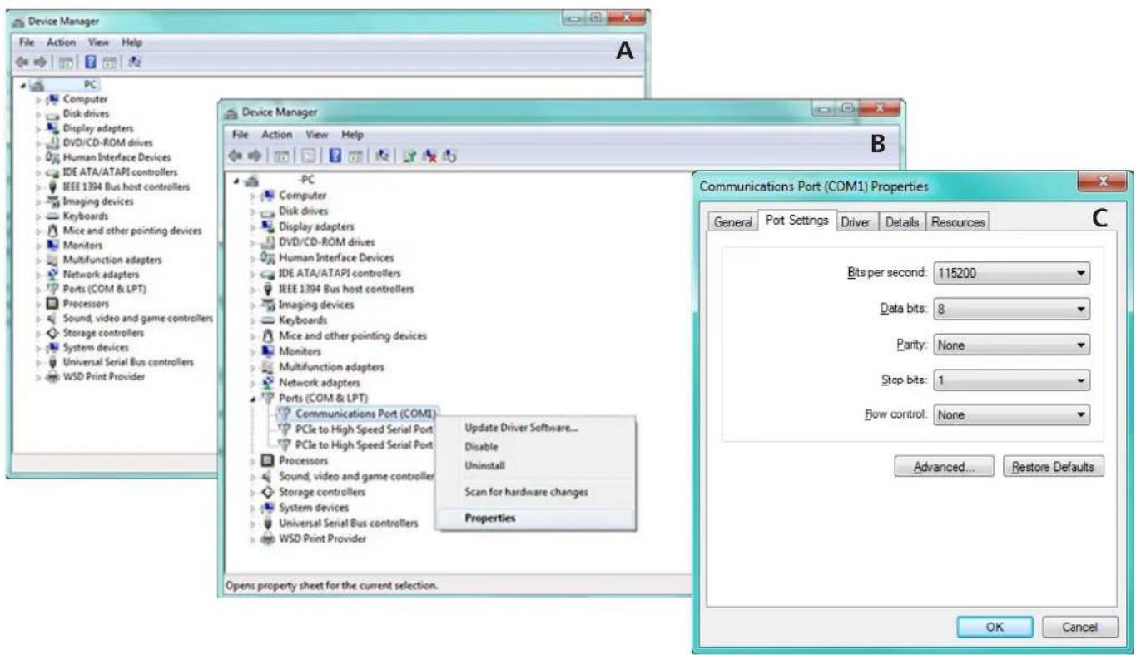1136x655 pixels.
Task: Expand Monitors node in middle Device Manager
Action: [255, 352]
